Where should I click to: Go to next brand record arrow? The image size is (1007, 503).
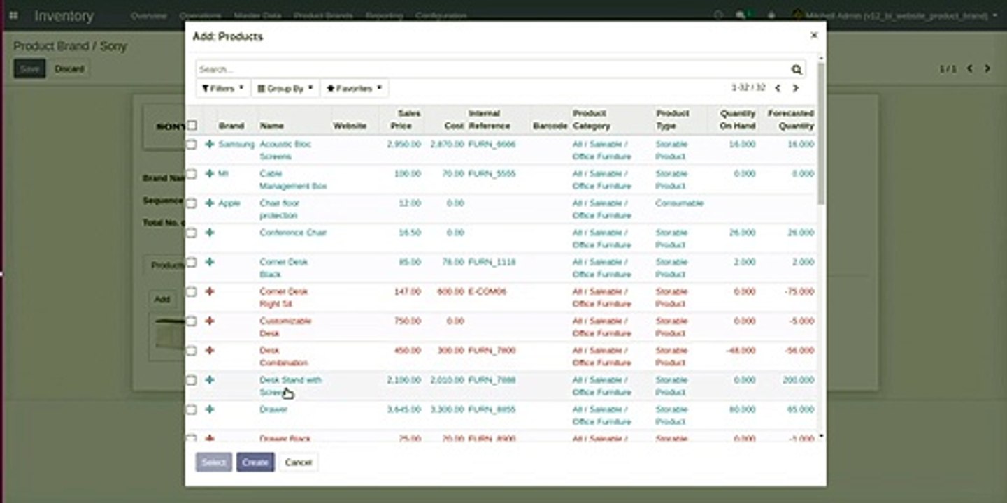coord(987,68)
